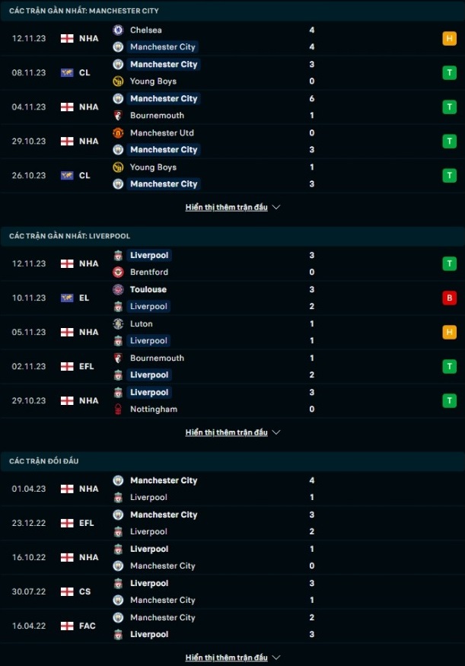Click the red B result badge for Toulouse match

449,298
